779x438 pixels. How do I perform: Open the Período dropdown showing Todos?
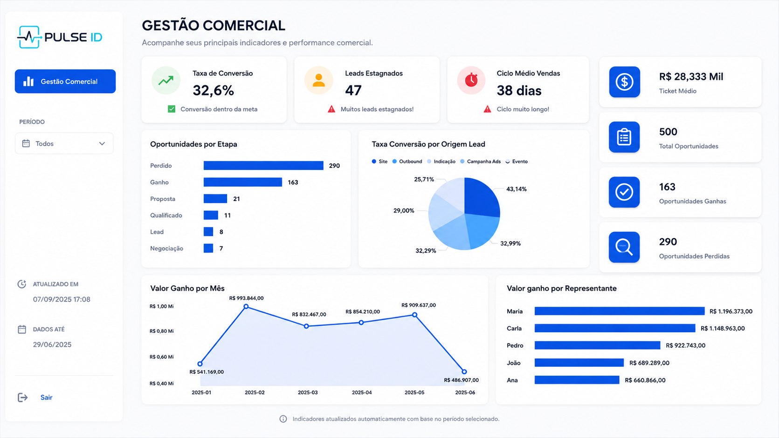tap(64, 143)
